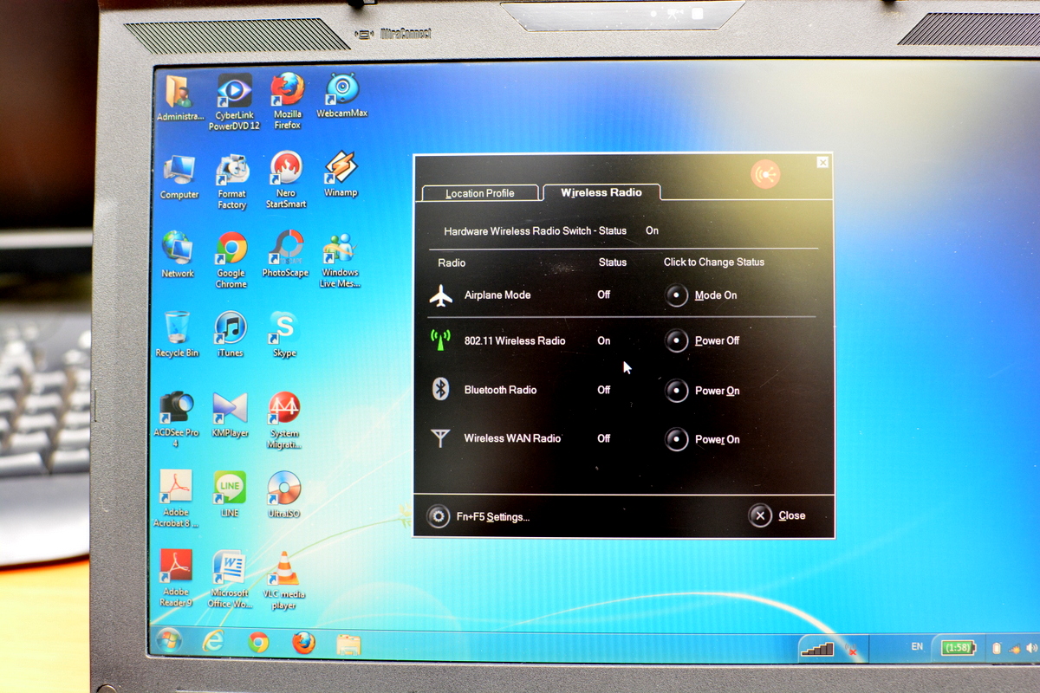Click the Wireless WAN antenna icon

441,437
